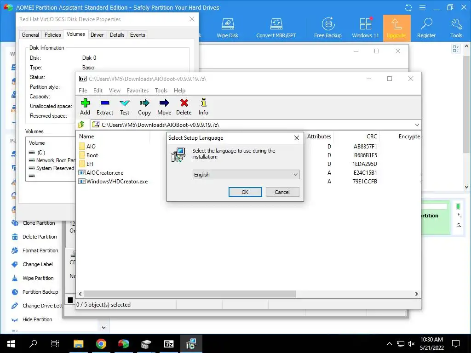Open Tools in AOMEI toolbar
Viewport: 471px width, 353px height.
(456, 28)
